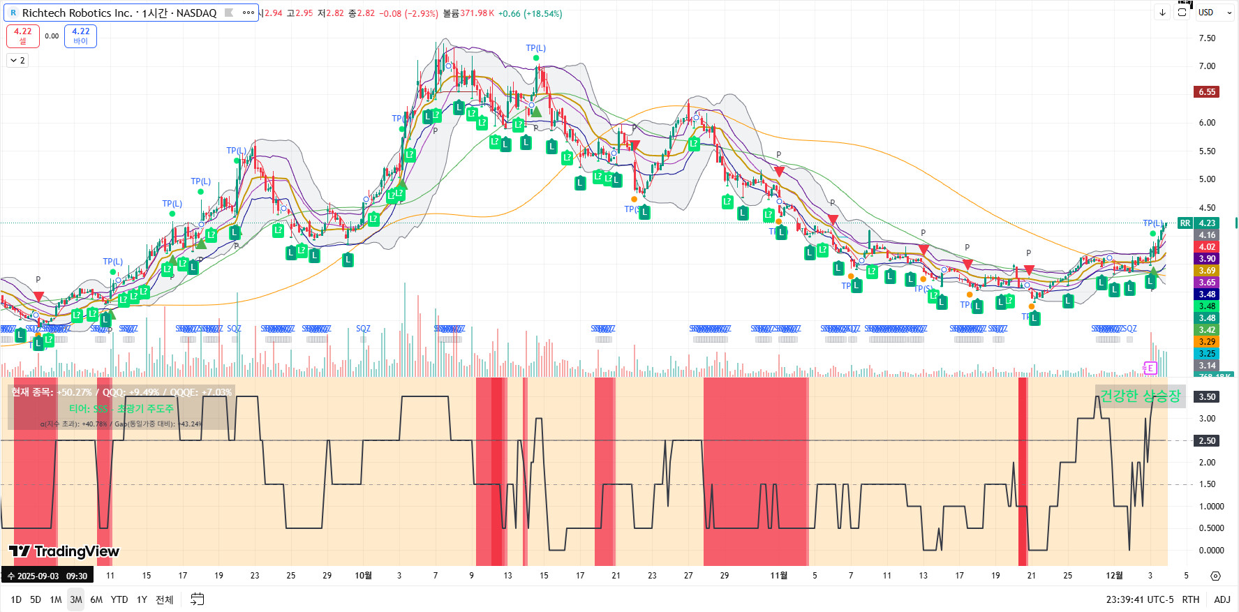Open the three-dots more menu in chart legend
This screenshot has width=1239, height=612.
coord(248,13)
